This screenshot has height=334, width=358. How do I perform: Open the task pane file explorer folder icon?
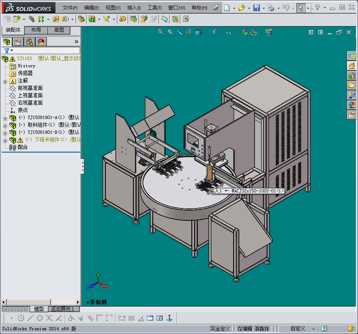pos(351,85)
